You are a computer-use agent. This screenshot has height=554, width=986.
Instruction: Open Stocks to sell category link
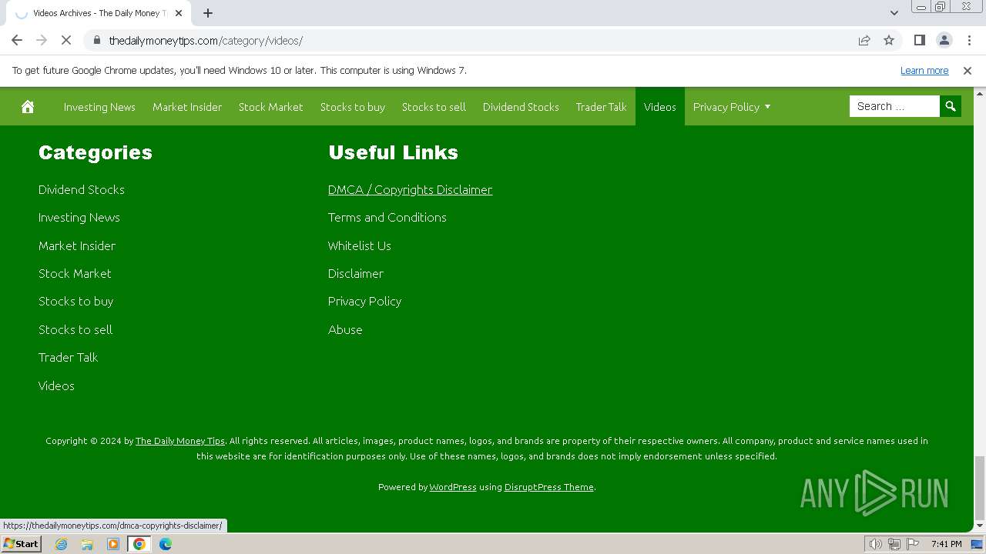coord(75,329)
